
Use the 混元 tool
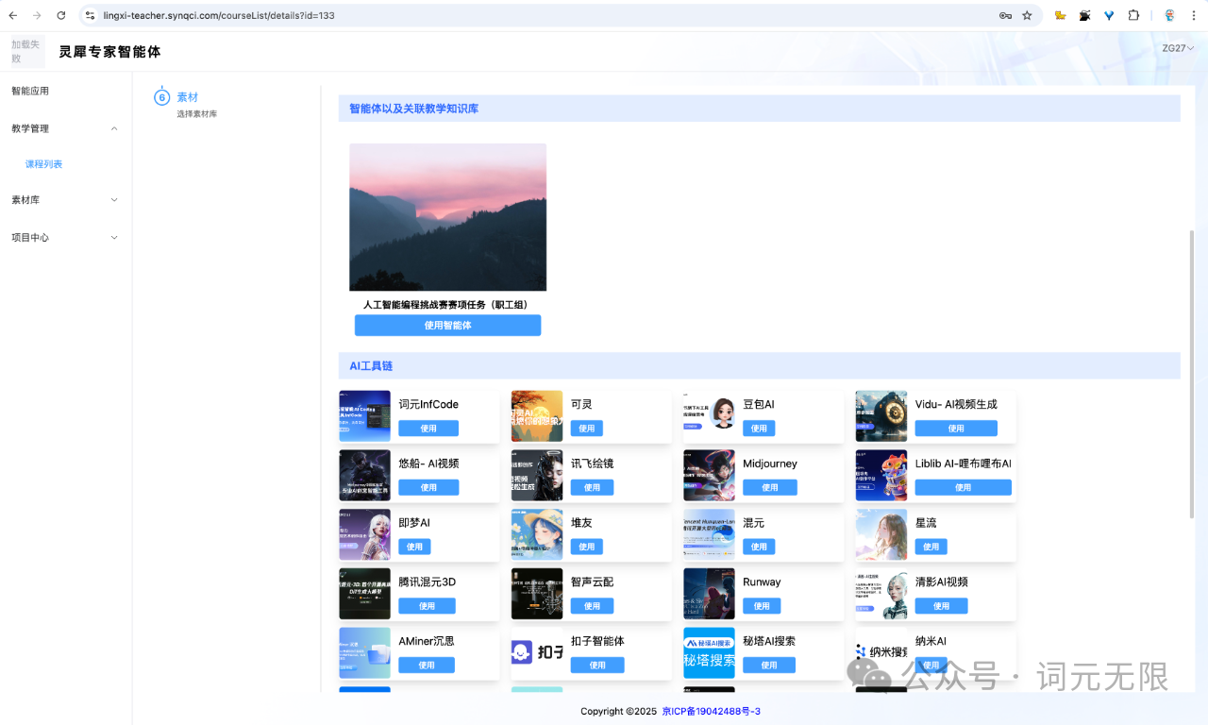(x=759, y=547)
